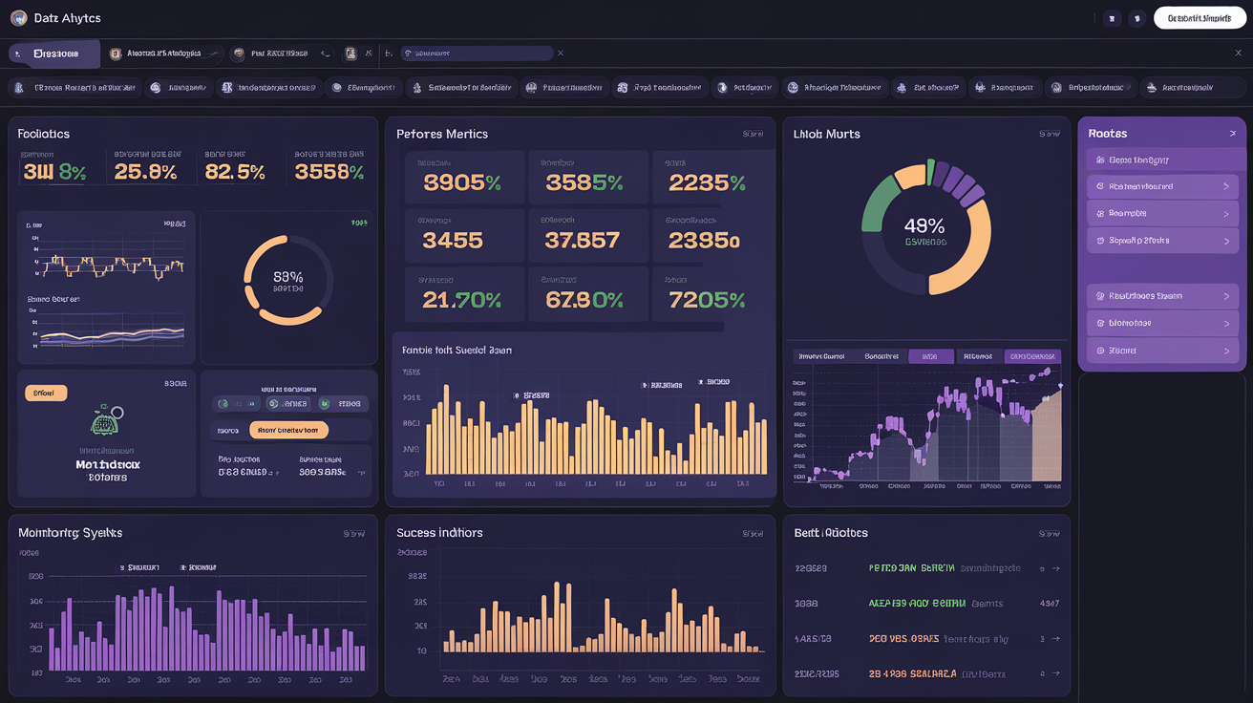Click the icon in the top Rootes panel row
This screenshot has height=703, width=1253.
coord(1101,160)
